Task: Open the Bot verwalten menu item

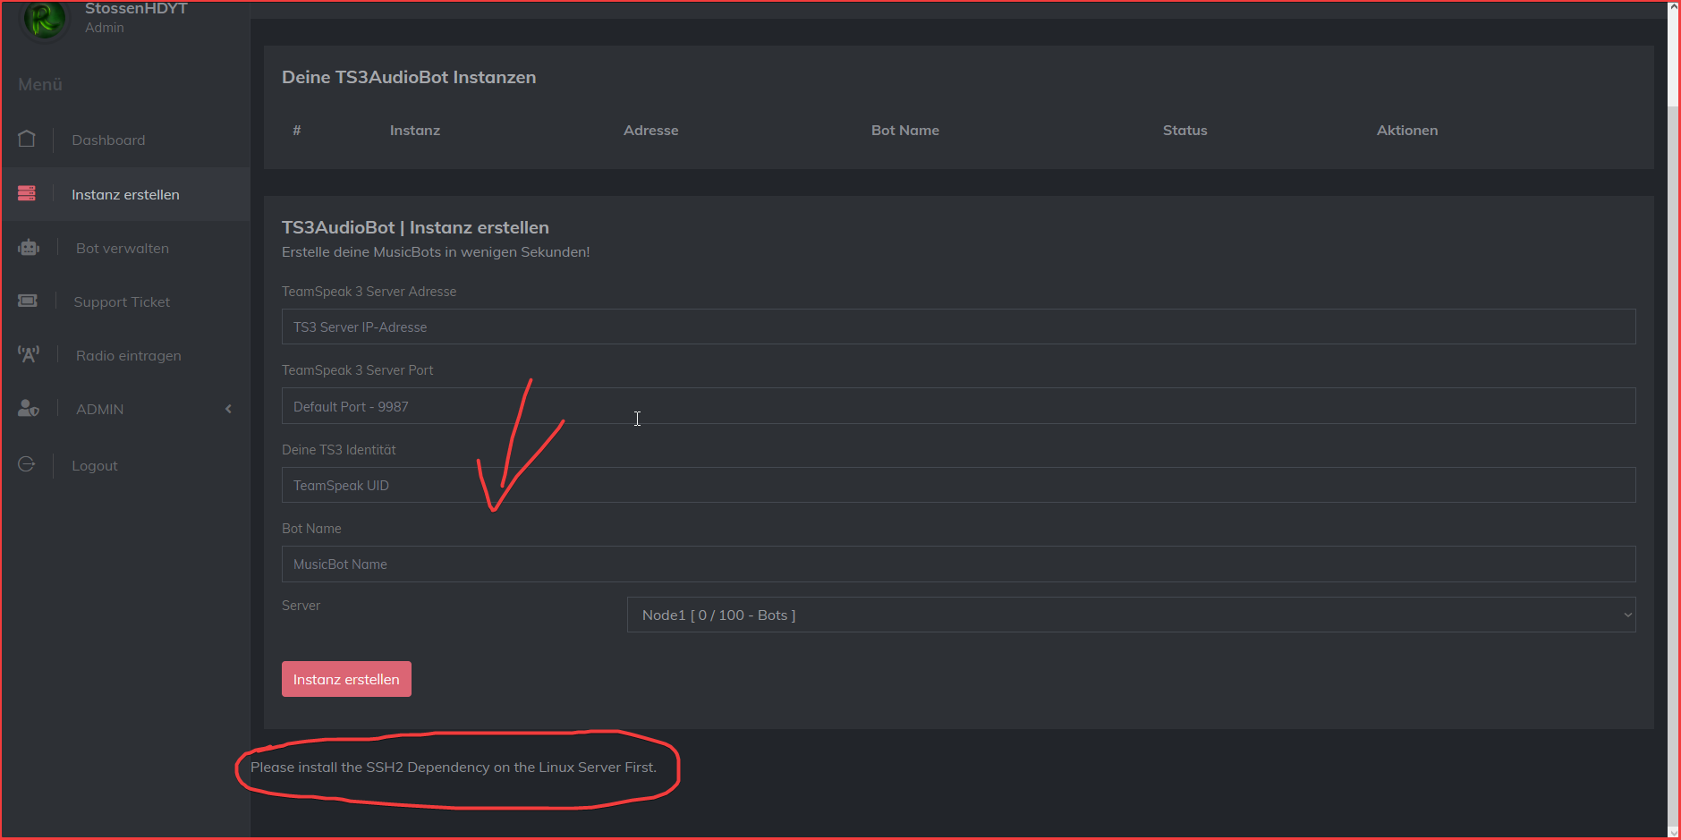Action: click(x=123, y=249)
